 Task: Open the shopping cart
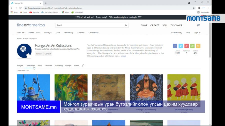pos(198,25)
